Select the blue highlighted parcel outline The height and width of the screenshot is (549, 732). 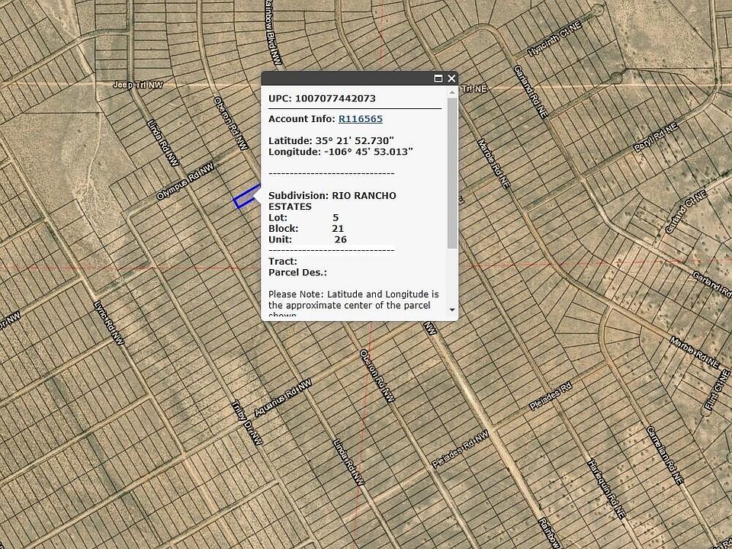coord(244,198)
